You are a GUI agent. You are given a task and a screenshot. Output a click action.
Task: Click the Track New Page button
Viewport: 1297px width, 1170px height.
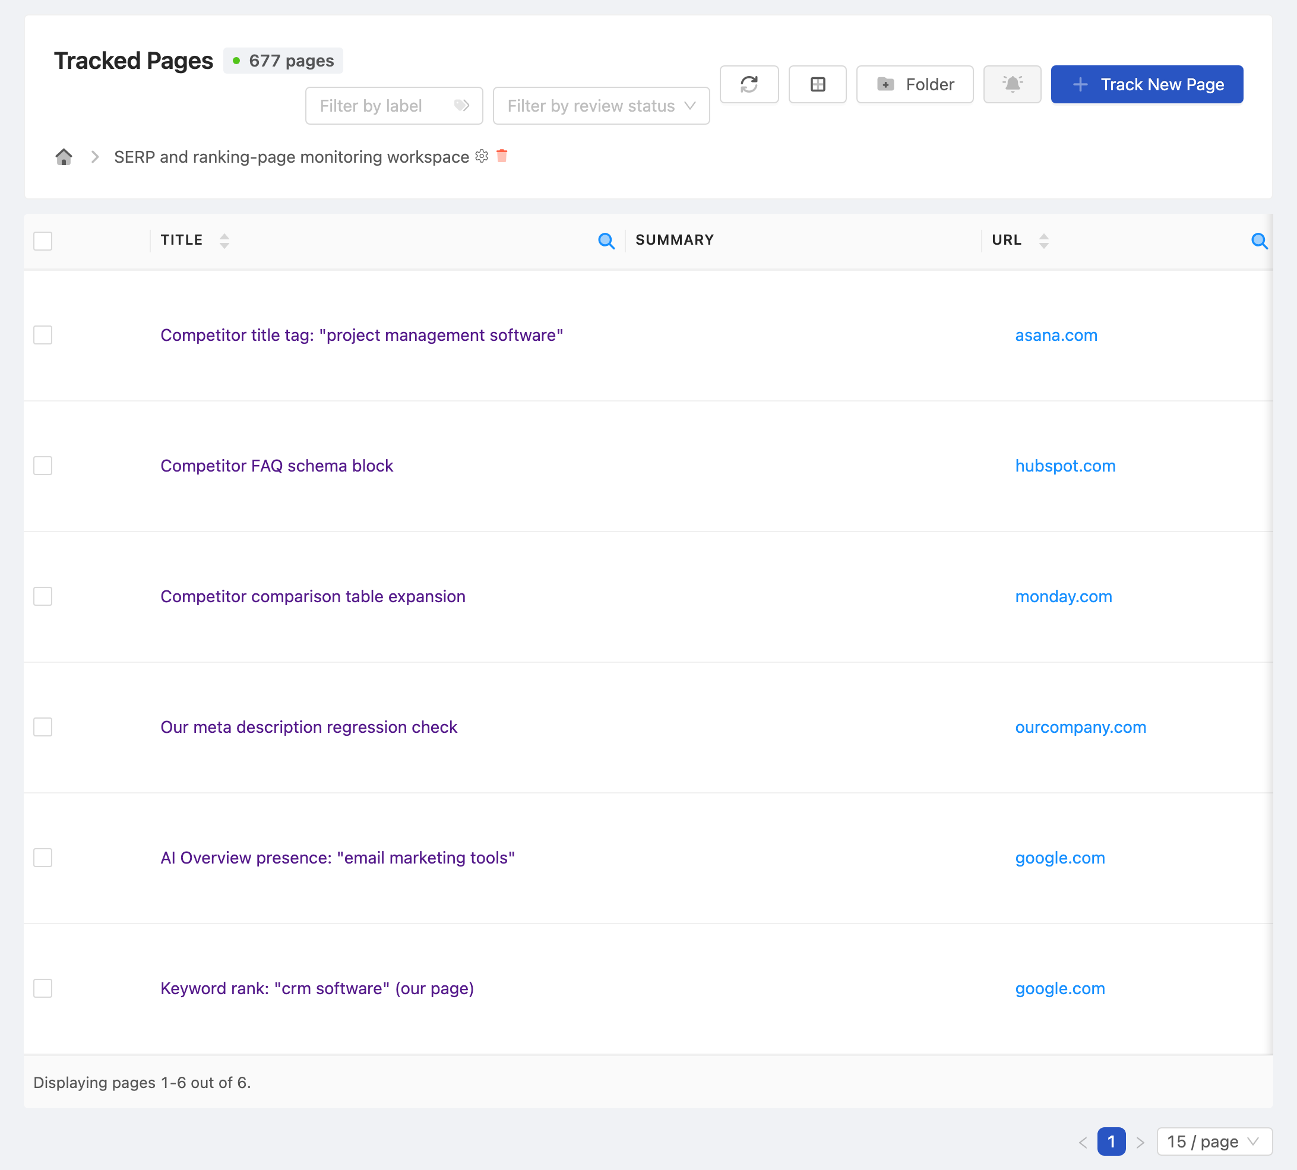[1147, 84]
